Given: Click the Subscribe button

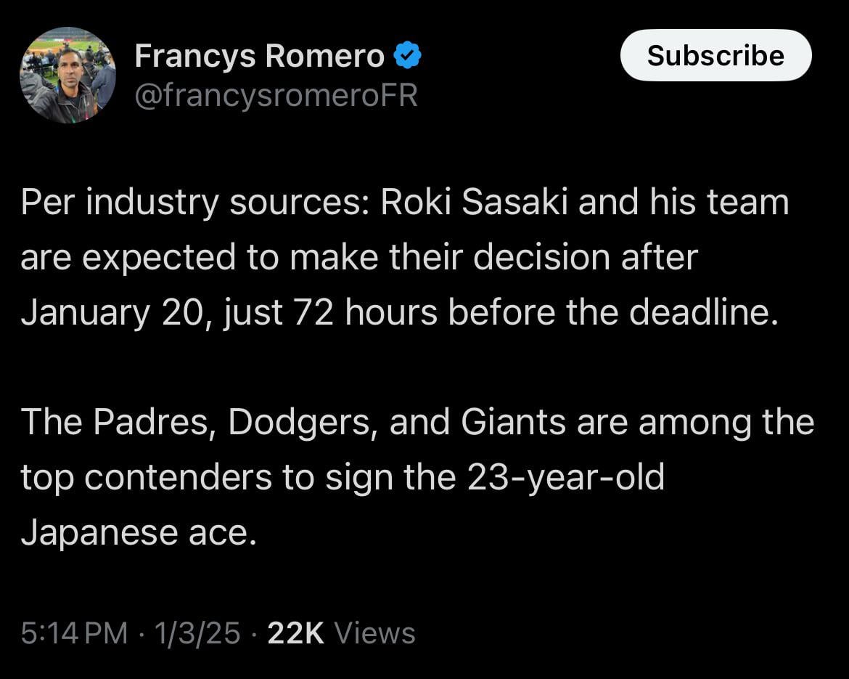Looking at the screenshot, I should click(715, 54).
